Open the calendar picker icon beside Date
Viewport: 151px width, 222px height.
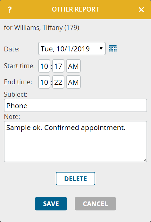(x=113, y=49)
